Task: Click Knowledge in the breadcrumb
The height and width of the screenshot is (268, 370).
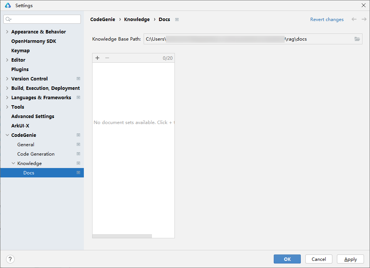Action: [137, 19]
